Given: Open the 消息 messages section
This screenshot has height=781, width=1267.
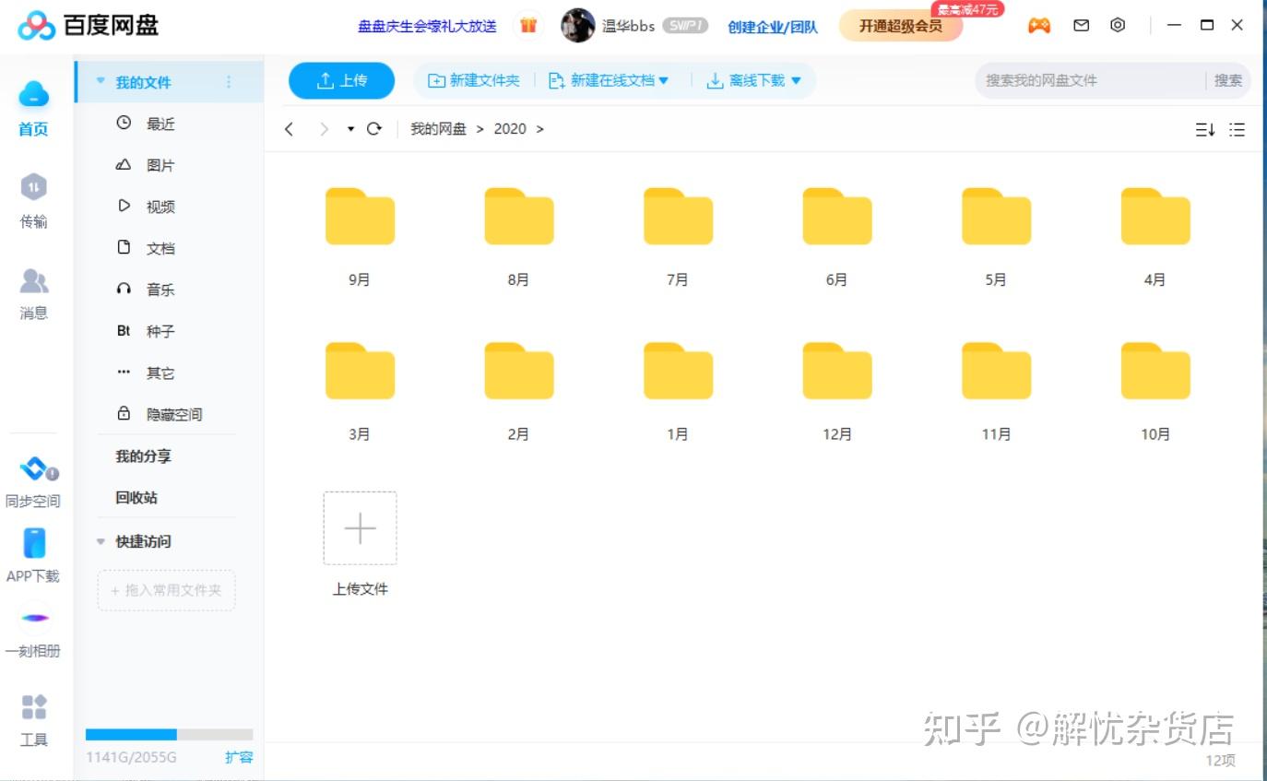Looking at the screenshot, I should pyautogui.click(x=33, y=293).
